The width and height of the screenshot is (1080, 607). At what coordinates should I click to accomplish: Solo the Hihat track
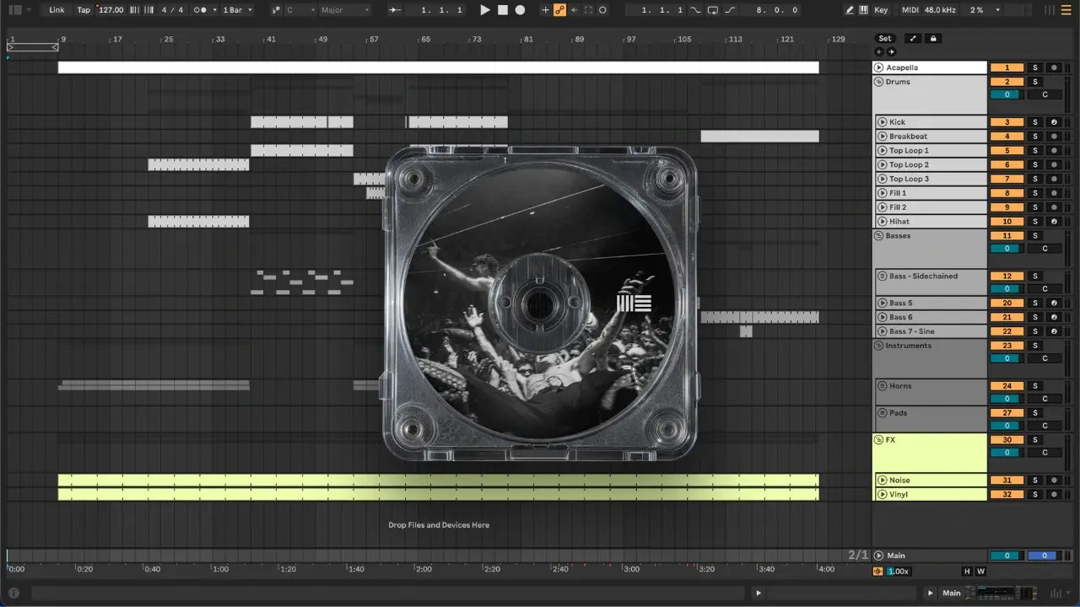(x=1035, y=222)
